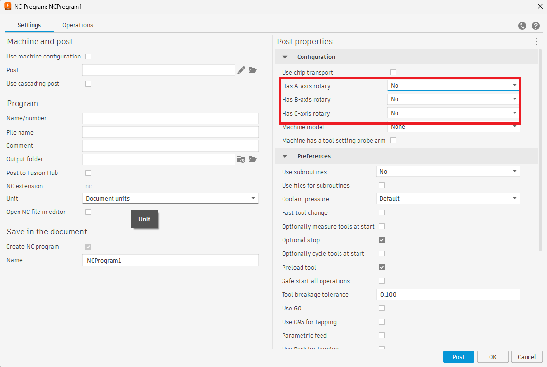Click the Cancel button
This screenshot has height=367, width=547.
coord(527,357)
